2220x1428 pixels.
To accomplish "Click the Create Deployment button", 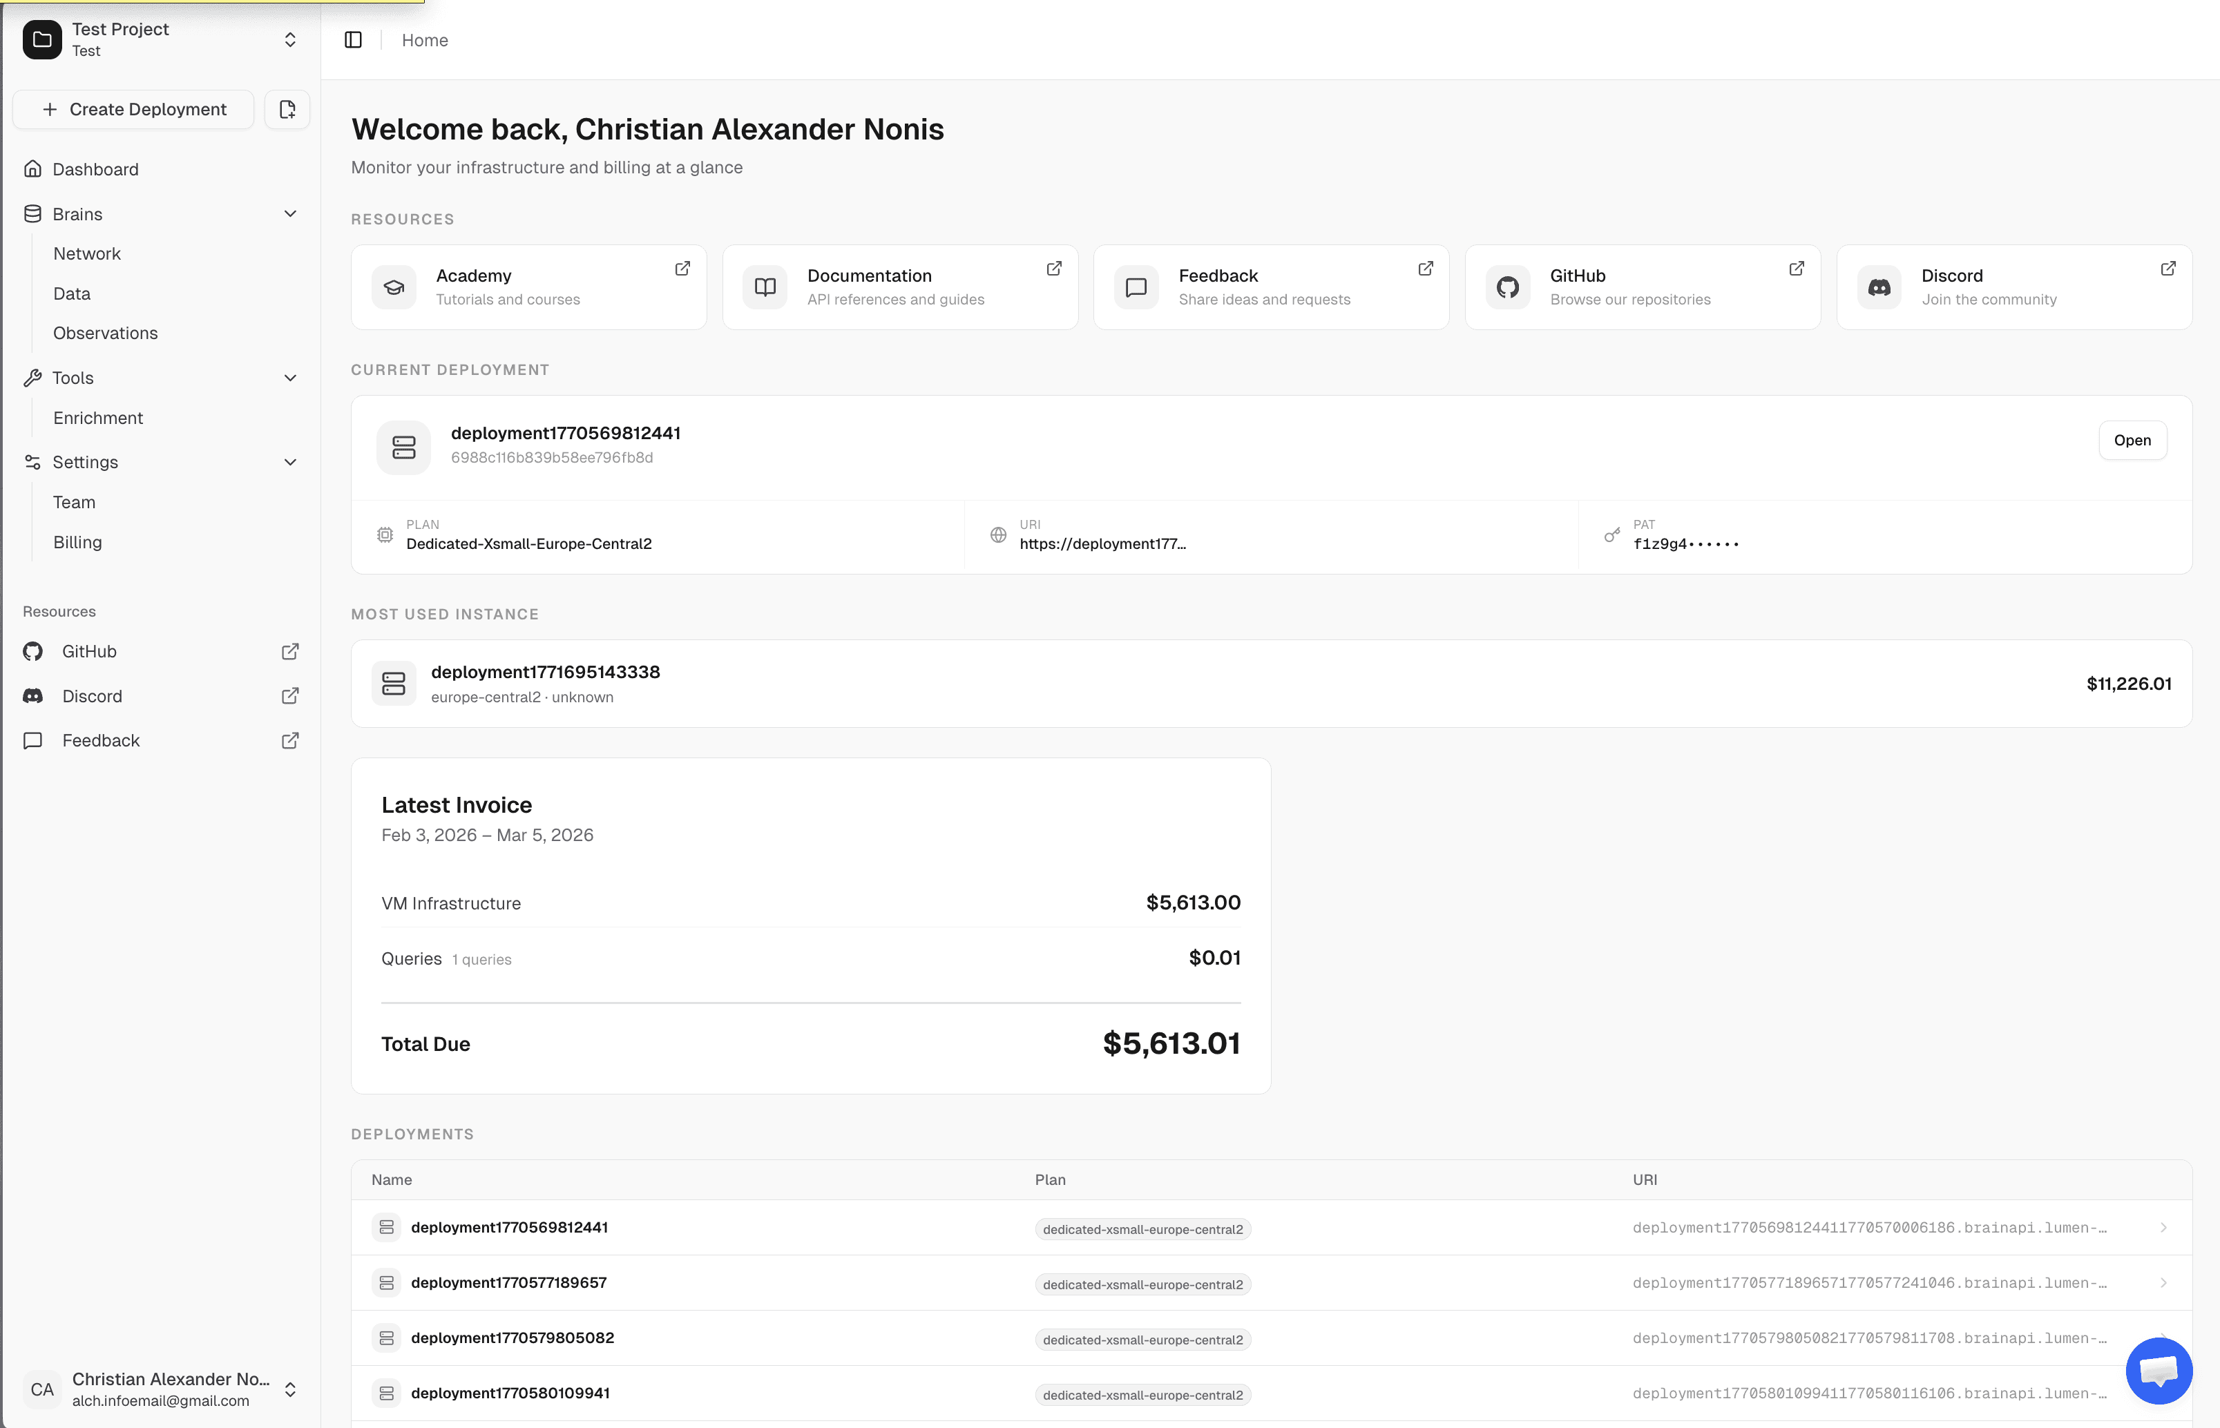I will tap(133, 109).
